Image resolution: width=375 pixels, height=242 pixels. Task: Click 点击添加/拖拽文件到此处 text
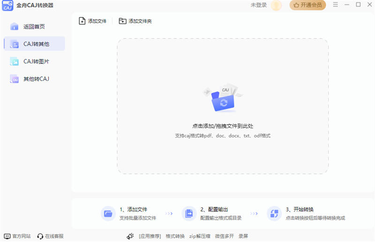pos(223,126)
